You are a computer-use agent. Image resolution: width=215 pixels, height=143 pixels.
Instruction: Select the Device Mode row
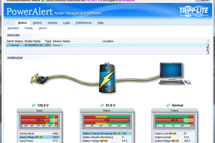coord(39,133)
